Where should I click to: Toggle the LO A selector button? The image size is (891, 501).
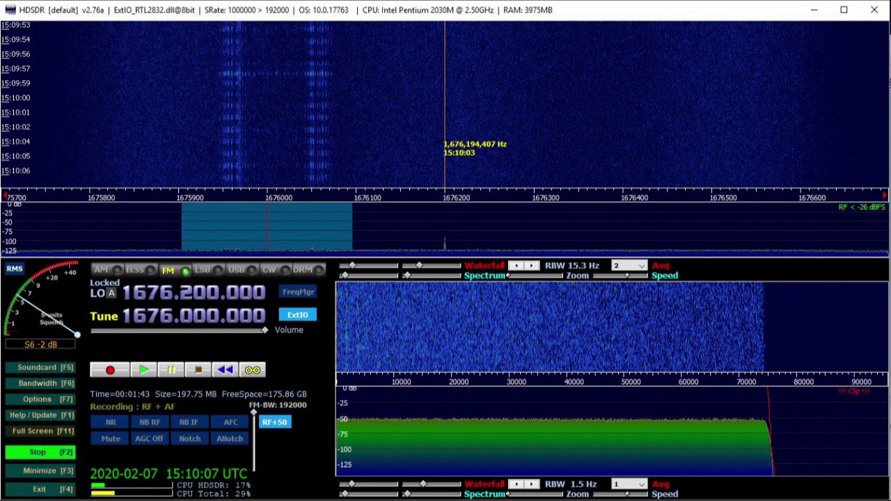click(111, 293)
